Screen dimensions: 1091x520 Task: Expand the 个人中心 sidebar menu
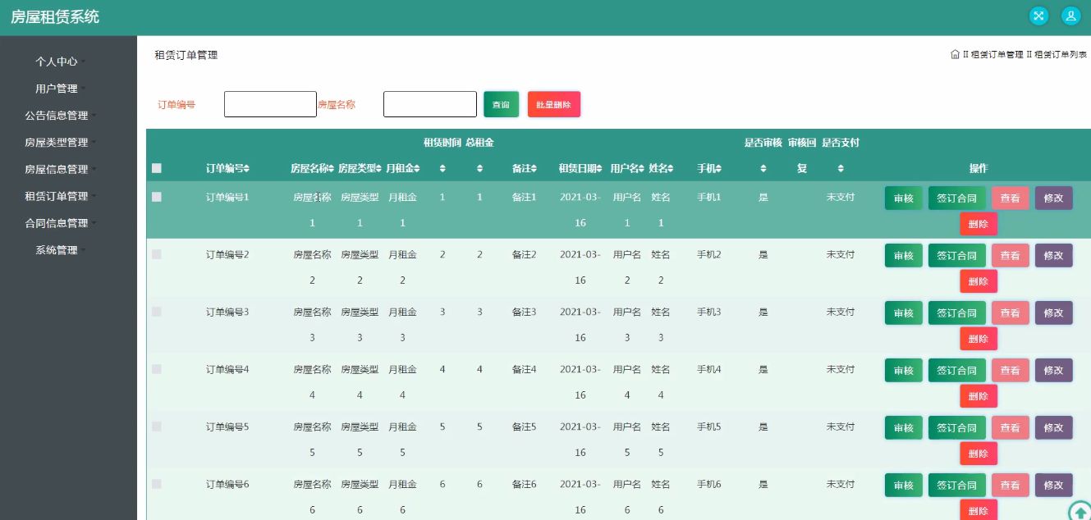pyautogui.click(x=60, y=62)
